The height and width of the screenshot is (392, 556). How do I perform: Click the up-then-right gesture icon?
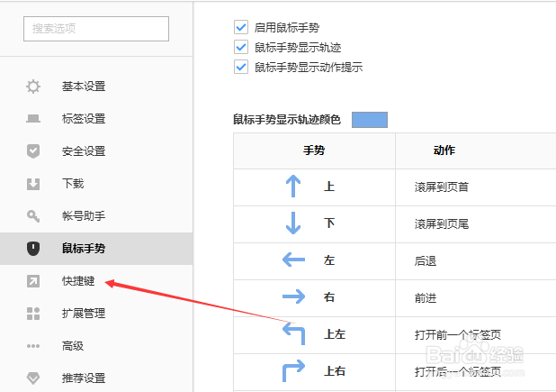coord(293,370)
